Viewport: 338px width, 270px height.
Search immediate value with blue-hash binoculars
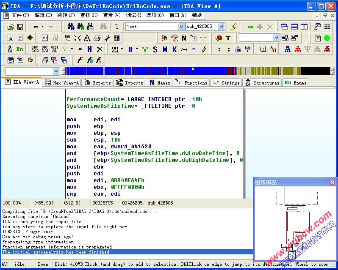pos(71,27)
